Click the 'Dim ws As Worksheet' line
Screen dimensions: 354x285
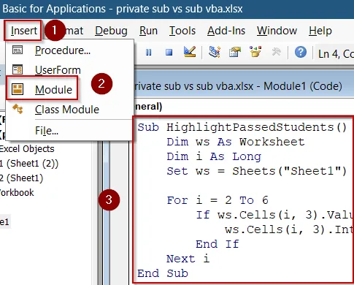pyautogui.click(x=236, y=142)
